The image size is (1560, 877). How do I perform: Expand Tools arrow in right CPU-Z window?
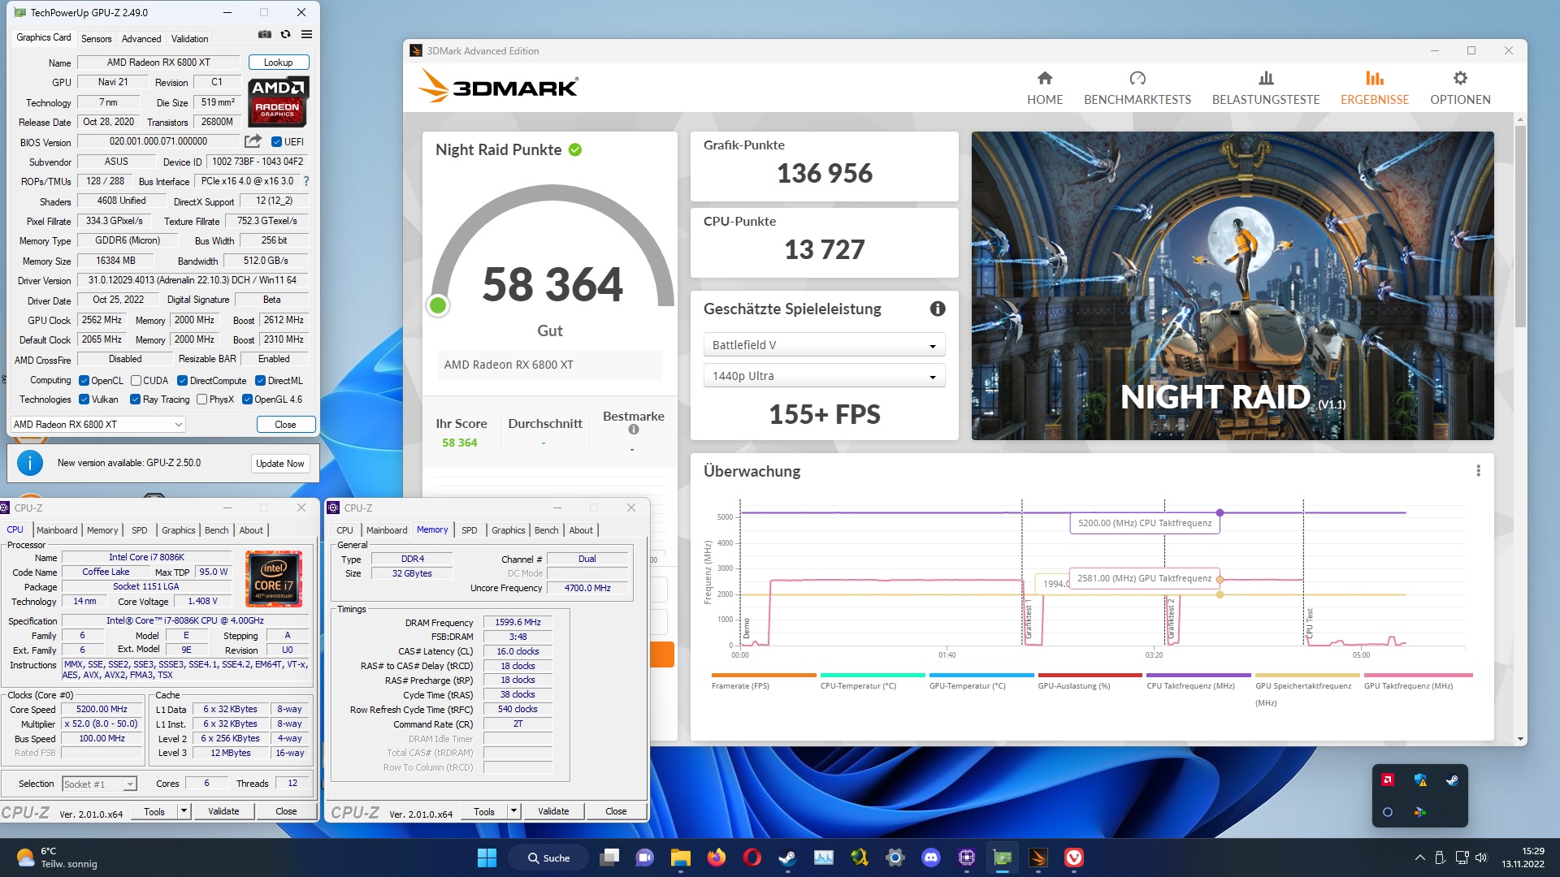point(513,810)
